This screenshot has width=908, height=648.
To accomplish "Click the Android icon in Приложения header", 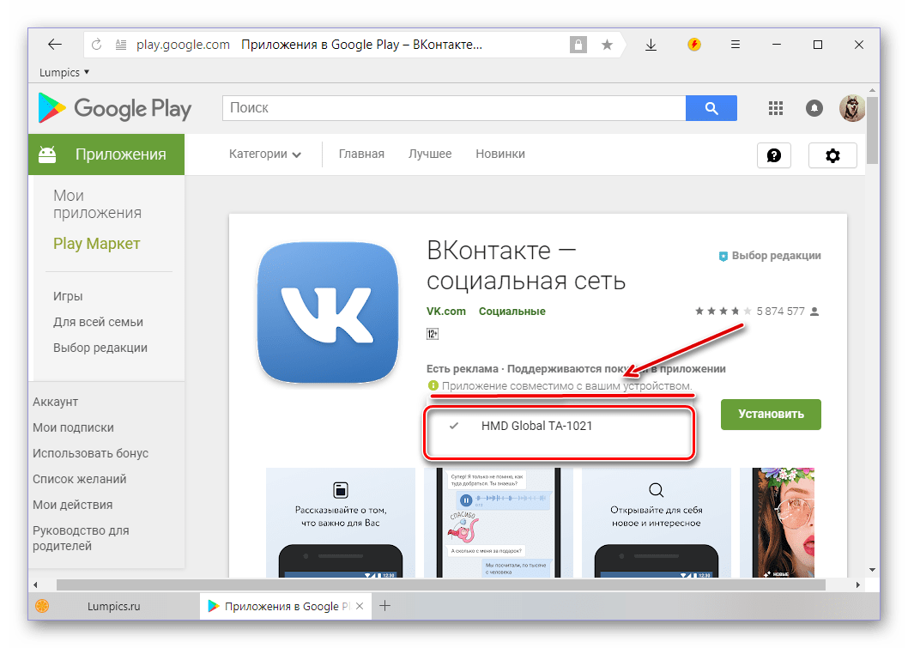I will tap(47, 154).
